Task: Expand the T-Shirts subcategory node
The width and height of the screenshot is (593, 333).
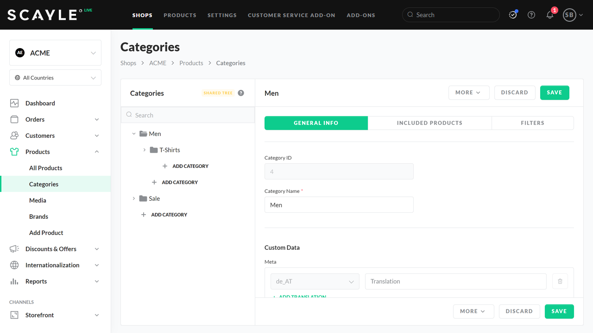Action: tap(145, 150)
